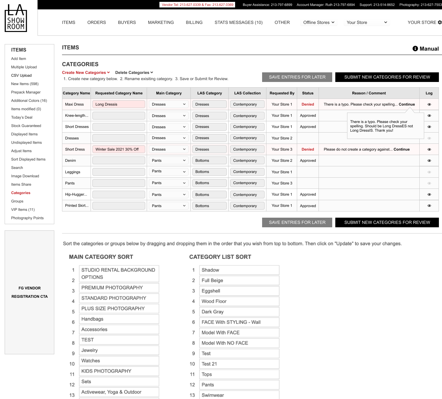Click Requested Category Name field for Denim
Screen dimensions: 442x399
coord(118,161)
